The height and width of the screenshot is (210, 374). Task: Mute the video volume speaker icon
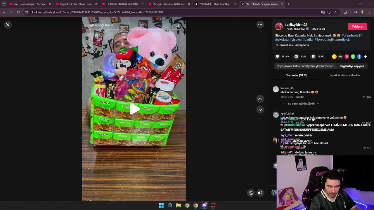point(260,193)
